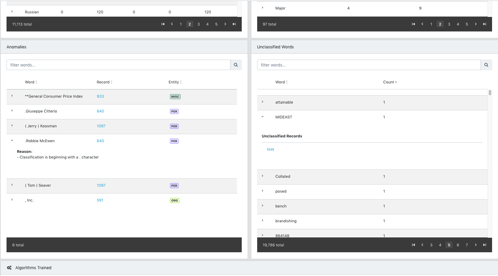Toggle Count column sort in Unclassified Words
The height and width of the screenshot is (276, 498).
click(390, 82)
